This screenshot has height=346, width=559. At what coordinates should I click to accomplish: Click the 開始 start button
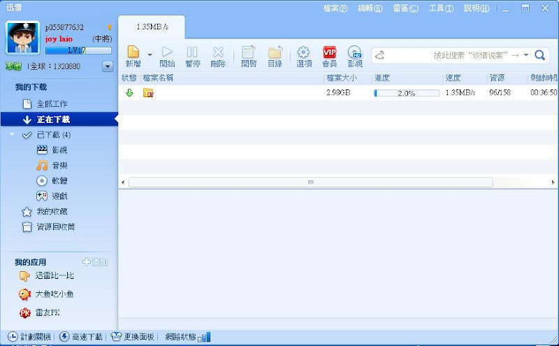[x=167, y=57]
